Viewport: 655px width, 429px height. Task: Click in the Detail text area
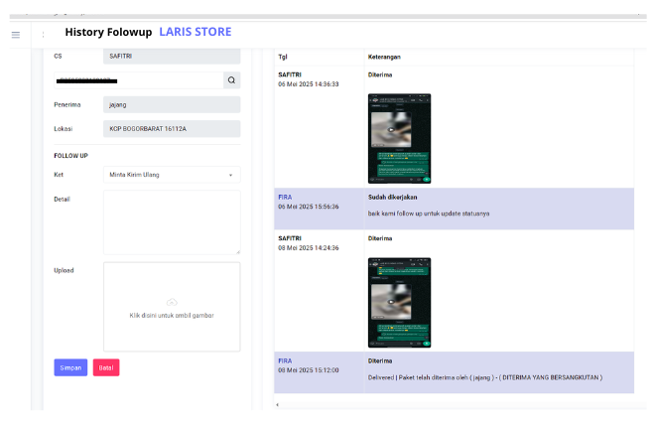coord(171,222)
